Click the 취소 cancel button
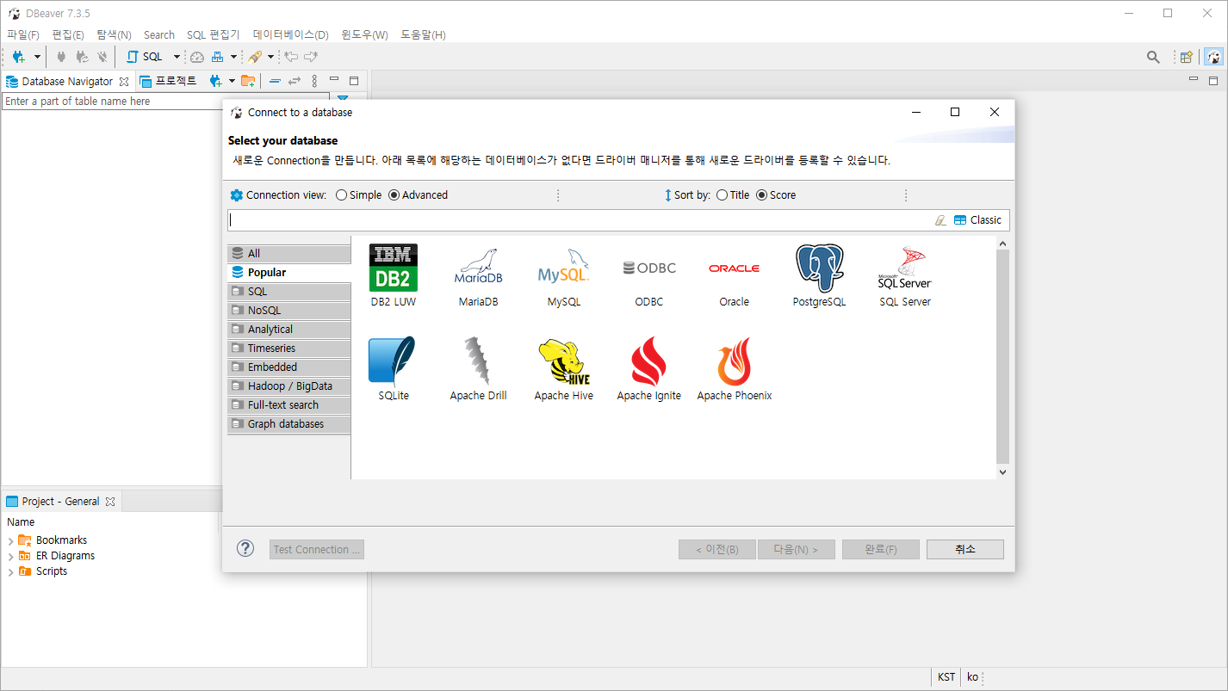This screenshot has height=691, width=1228. pos(965,550)
